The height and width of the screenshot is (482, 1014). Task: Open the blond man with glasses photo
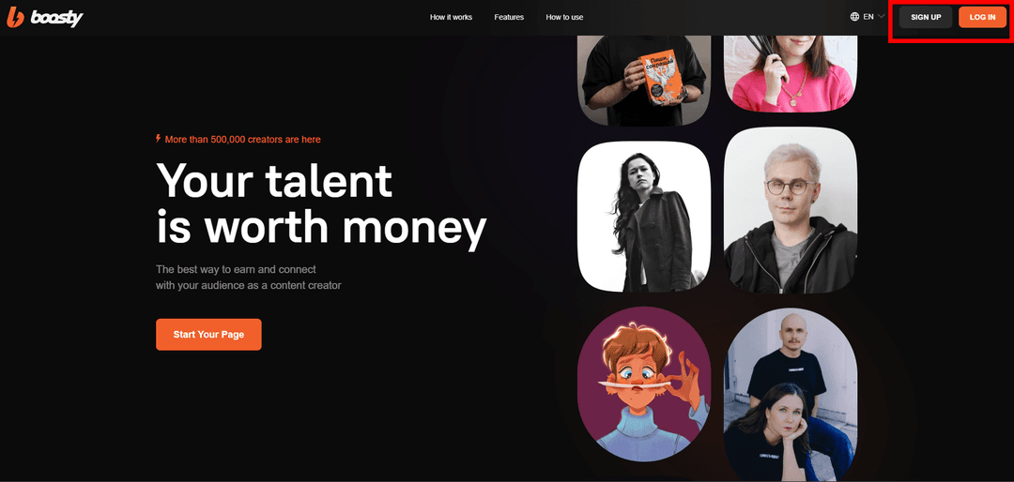(x=791, y=211)
